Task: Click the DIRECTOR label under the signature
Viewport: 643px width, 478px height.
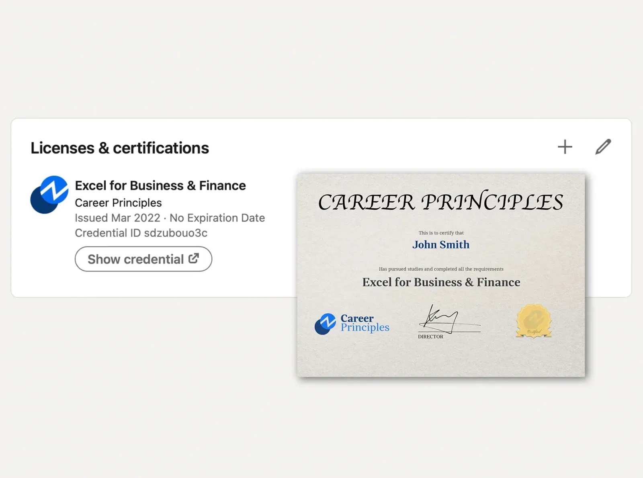Action: (430, 336)
